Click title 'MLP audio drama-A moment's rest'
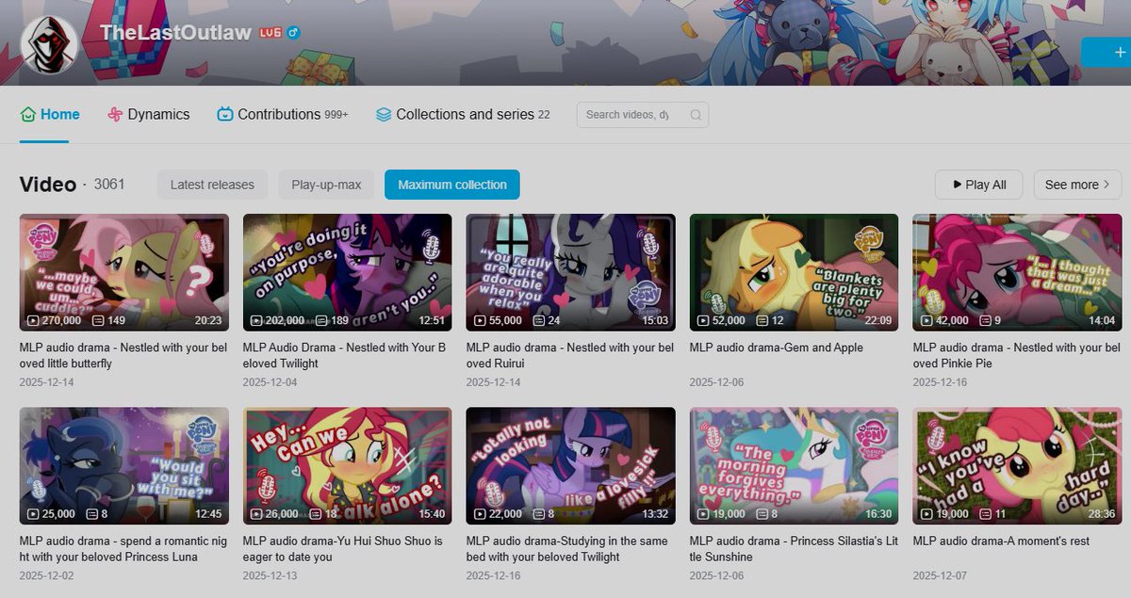 pos(1001,541)
